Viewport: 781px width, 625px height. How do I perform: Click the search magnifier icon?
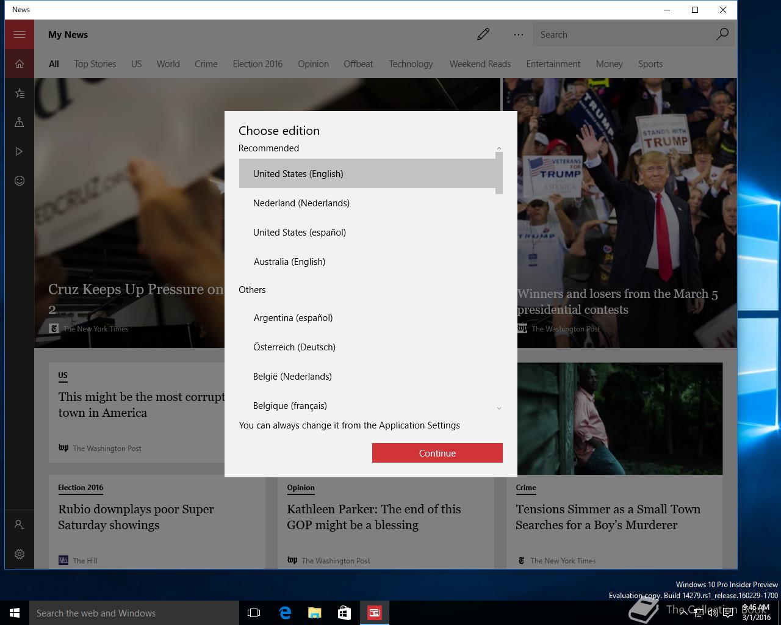pos(722,34)
